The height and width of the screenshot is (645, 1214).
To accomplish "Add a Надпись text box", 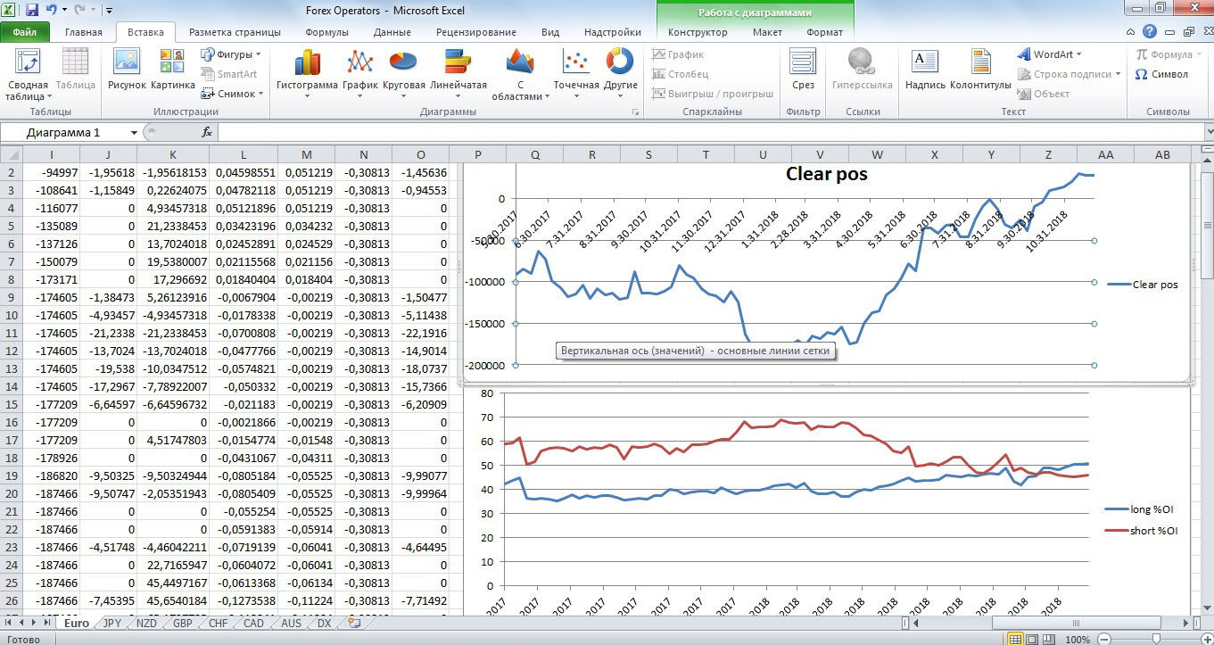I will (925, 71).
